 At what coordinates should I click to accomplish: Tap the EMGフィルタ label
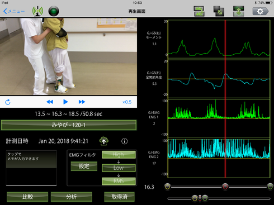(83, 155)
